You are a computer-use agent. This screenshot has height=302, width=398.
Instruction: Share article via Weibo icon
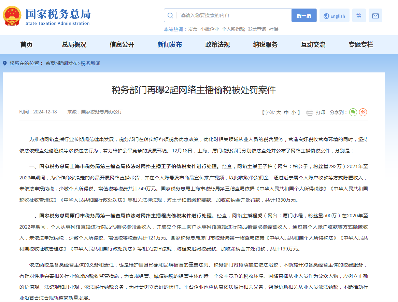pyautogui.click(x=363, y=112)
